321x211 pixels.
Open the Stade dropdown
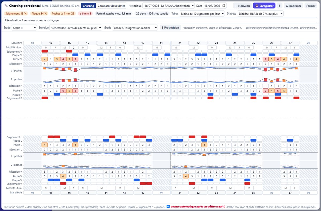click(x=24, y=27)
